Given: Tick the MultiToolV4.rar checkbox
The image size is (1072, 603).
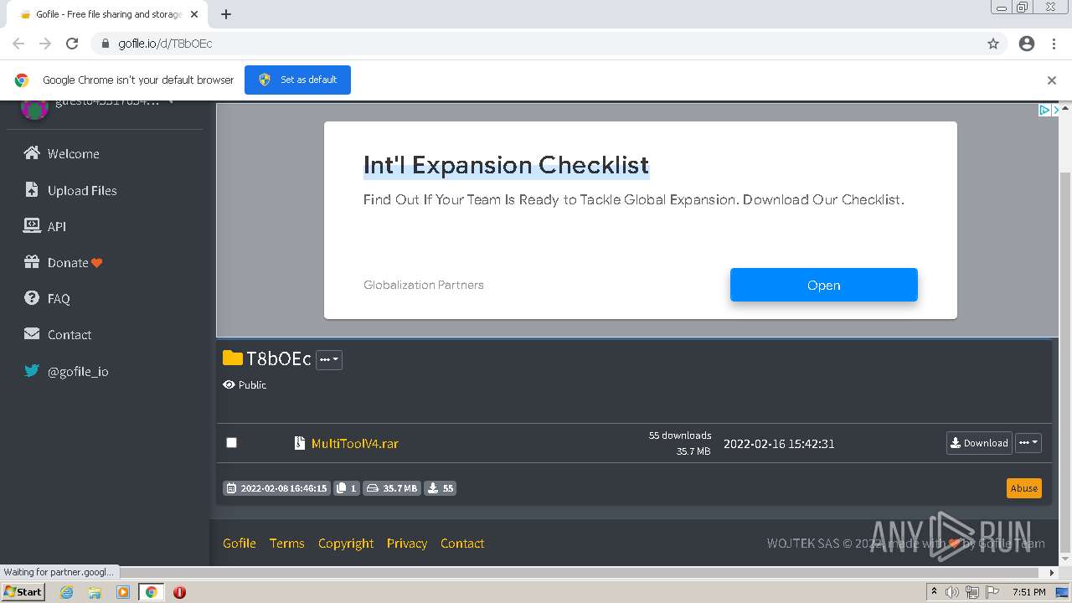Looking at the screenshot, I should [x=232, y=442].
